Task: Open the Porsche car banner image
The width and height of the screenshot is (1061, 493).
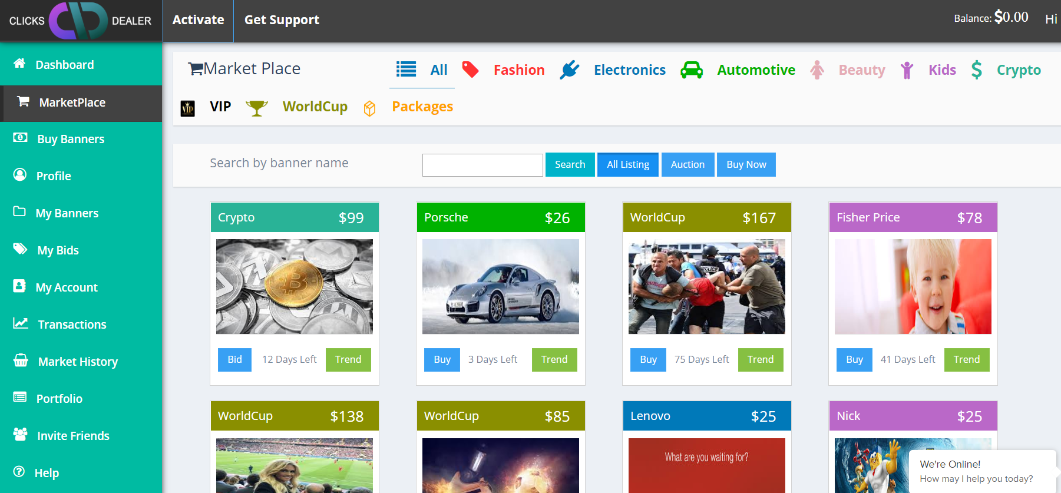Action: (501, 287)
